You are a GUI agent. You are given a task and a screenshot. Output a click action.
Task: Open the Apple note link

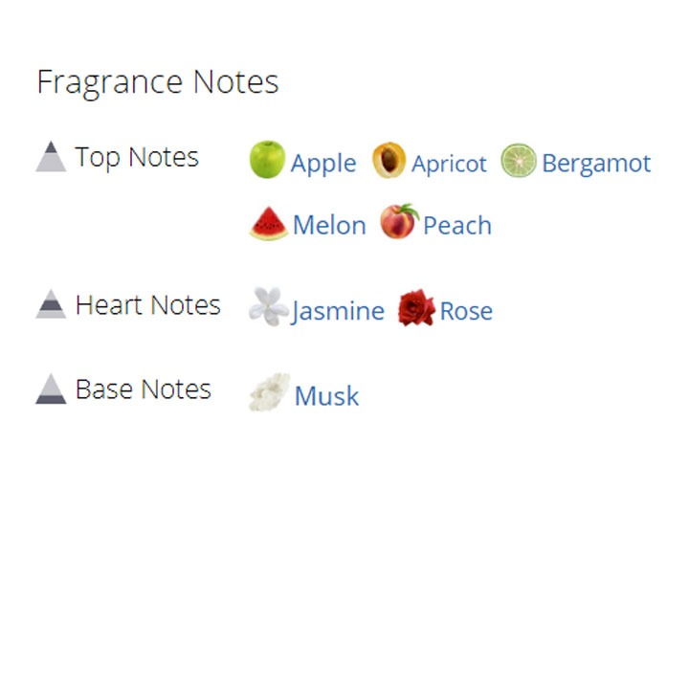pos(323,164)
